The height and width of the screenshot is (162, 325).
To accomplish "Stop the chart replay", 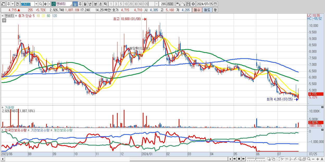I will pyautogui.click(x=239, y=159).
